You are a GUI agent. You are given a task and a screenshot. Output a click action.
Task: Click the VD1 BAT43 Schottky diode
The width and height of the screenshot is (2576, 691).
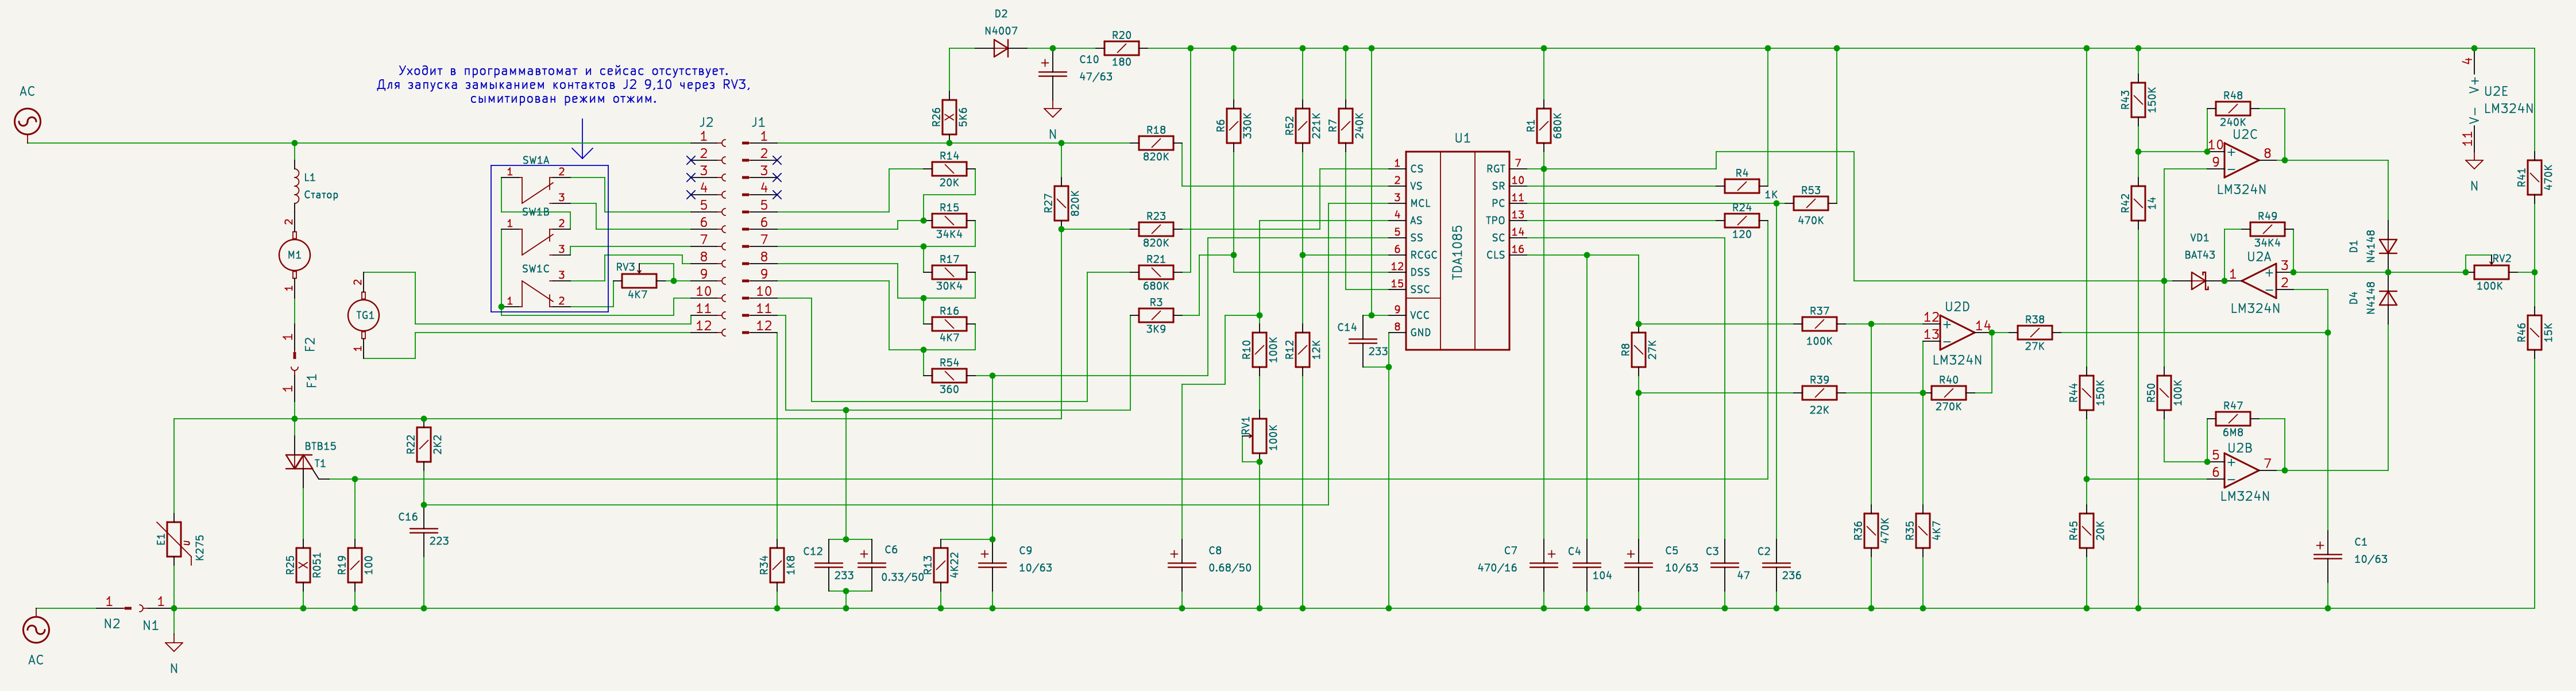coord(2199,281)
